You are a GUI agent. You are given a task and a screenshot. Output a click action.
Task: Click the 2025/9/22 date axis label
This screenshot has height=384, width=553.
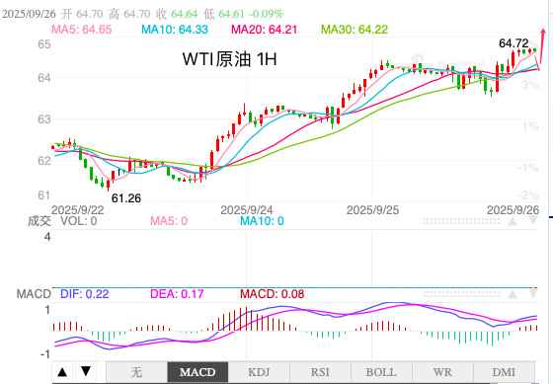pyautogui.click(x=78, y=210)
